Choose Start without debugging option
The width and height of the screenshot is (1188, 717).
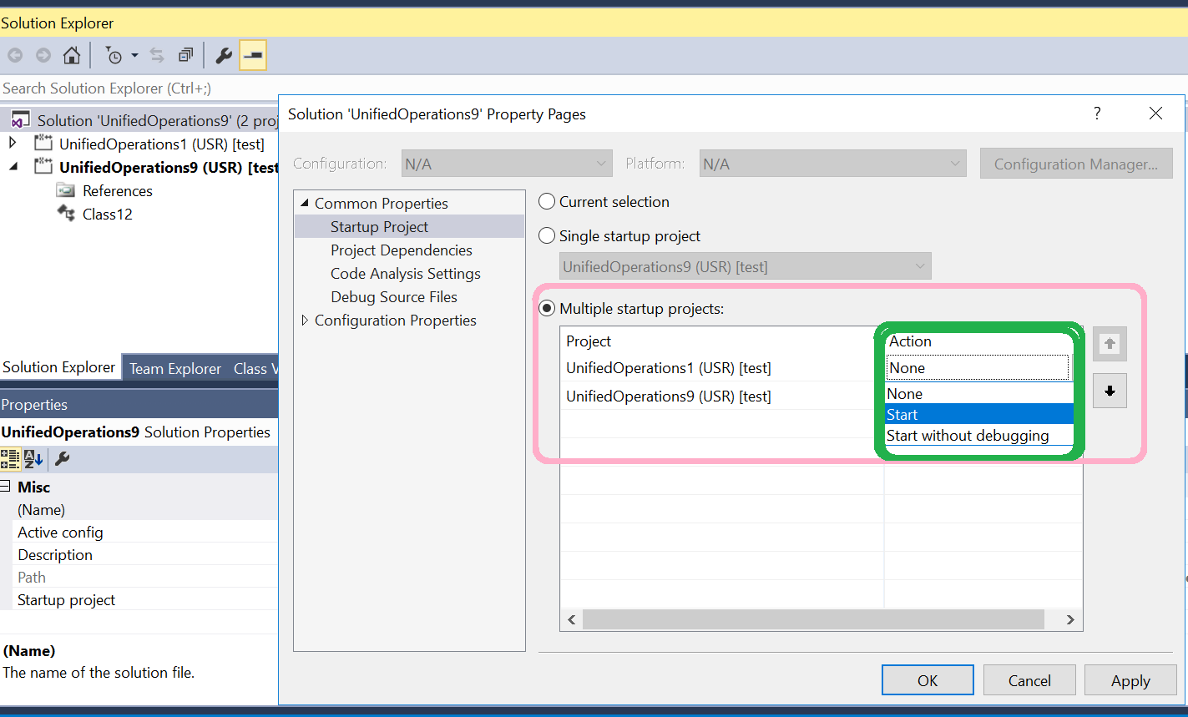[x=978, y=435]
